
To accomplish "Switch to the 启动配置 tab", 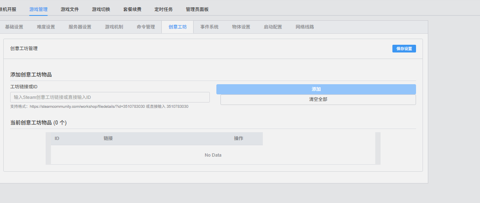I will [x=273, y=27].
